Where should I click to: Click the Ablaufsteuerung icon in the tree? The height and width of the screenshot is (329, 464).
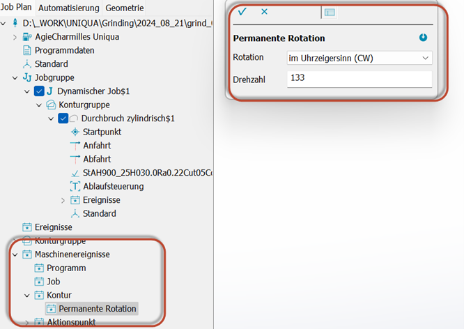75,186
